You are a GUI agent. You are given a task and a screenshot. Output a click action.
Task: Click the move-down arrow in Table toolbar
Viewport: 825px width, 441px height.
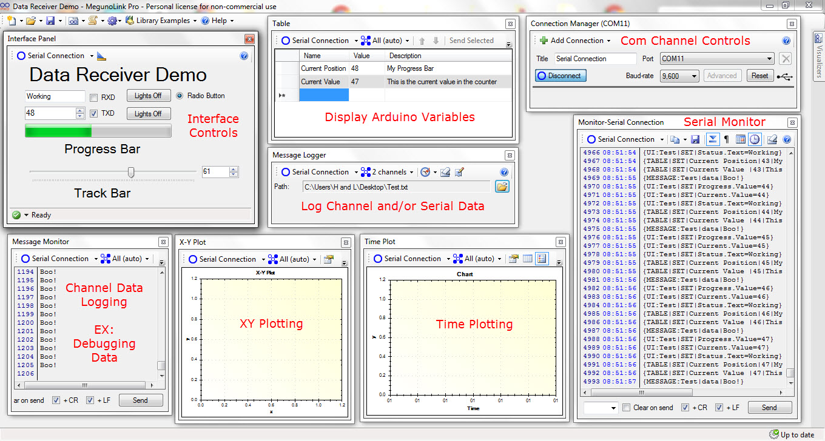click(x=436, y=41)
